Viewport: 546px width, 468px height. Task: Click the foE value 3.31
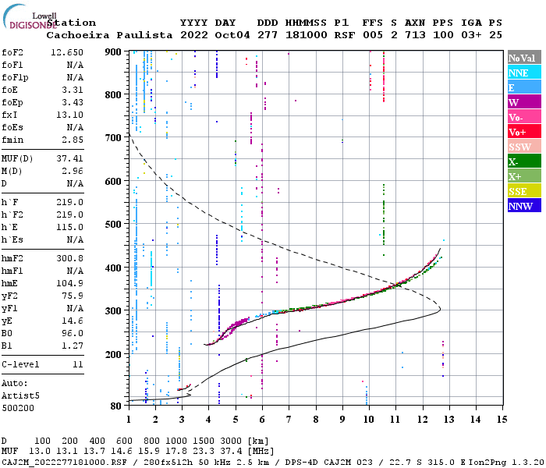[73, 90]
